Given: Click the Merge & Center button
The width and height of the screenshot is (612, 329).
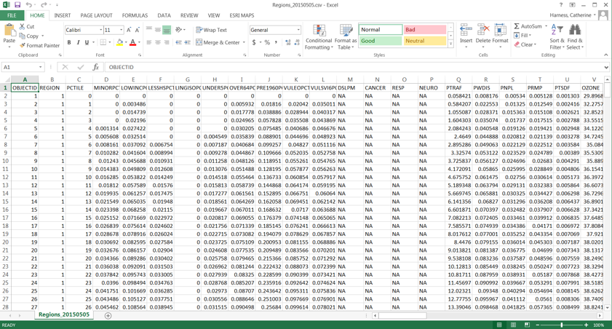Looking at the screenshot, I should point(218,43).
